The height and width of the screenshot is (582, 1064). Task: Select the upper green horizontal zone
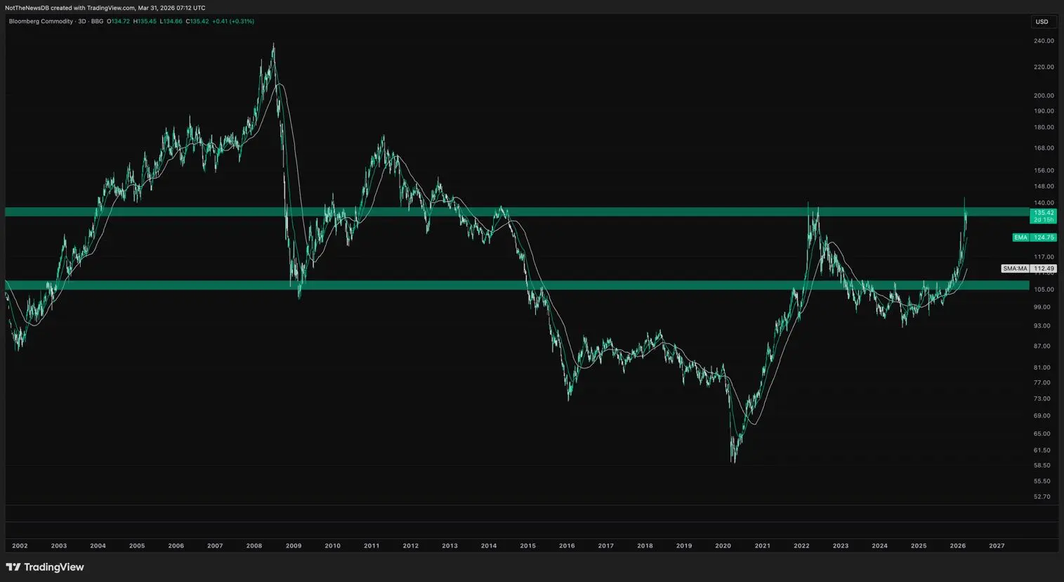click(517, 212)
